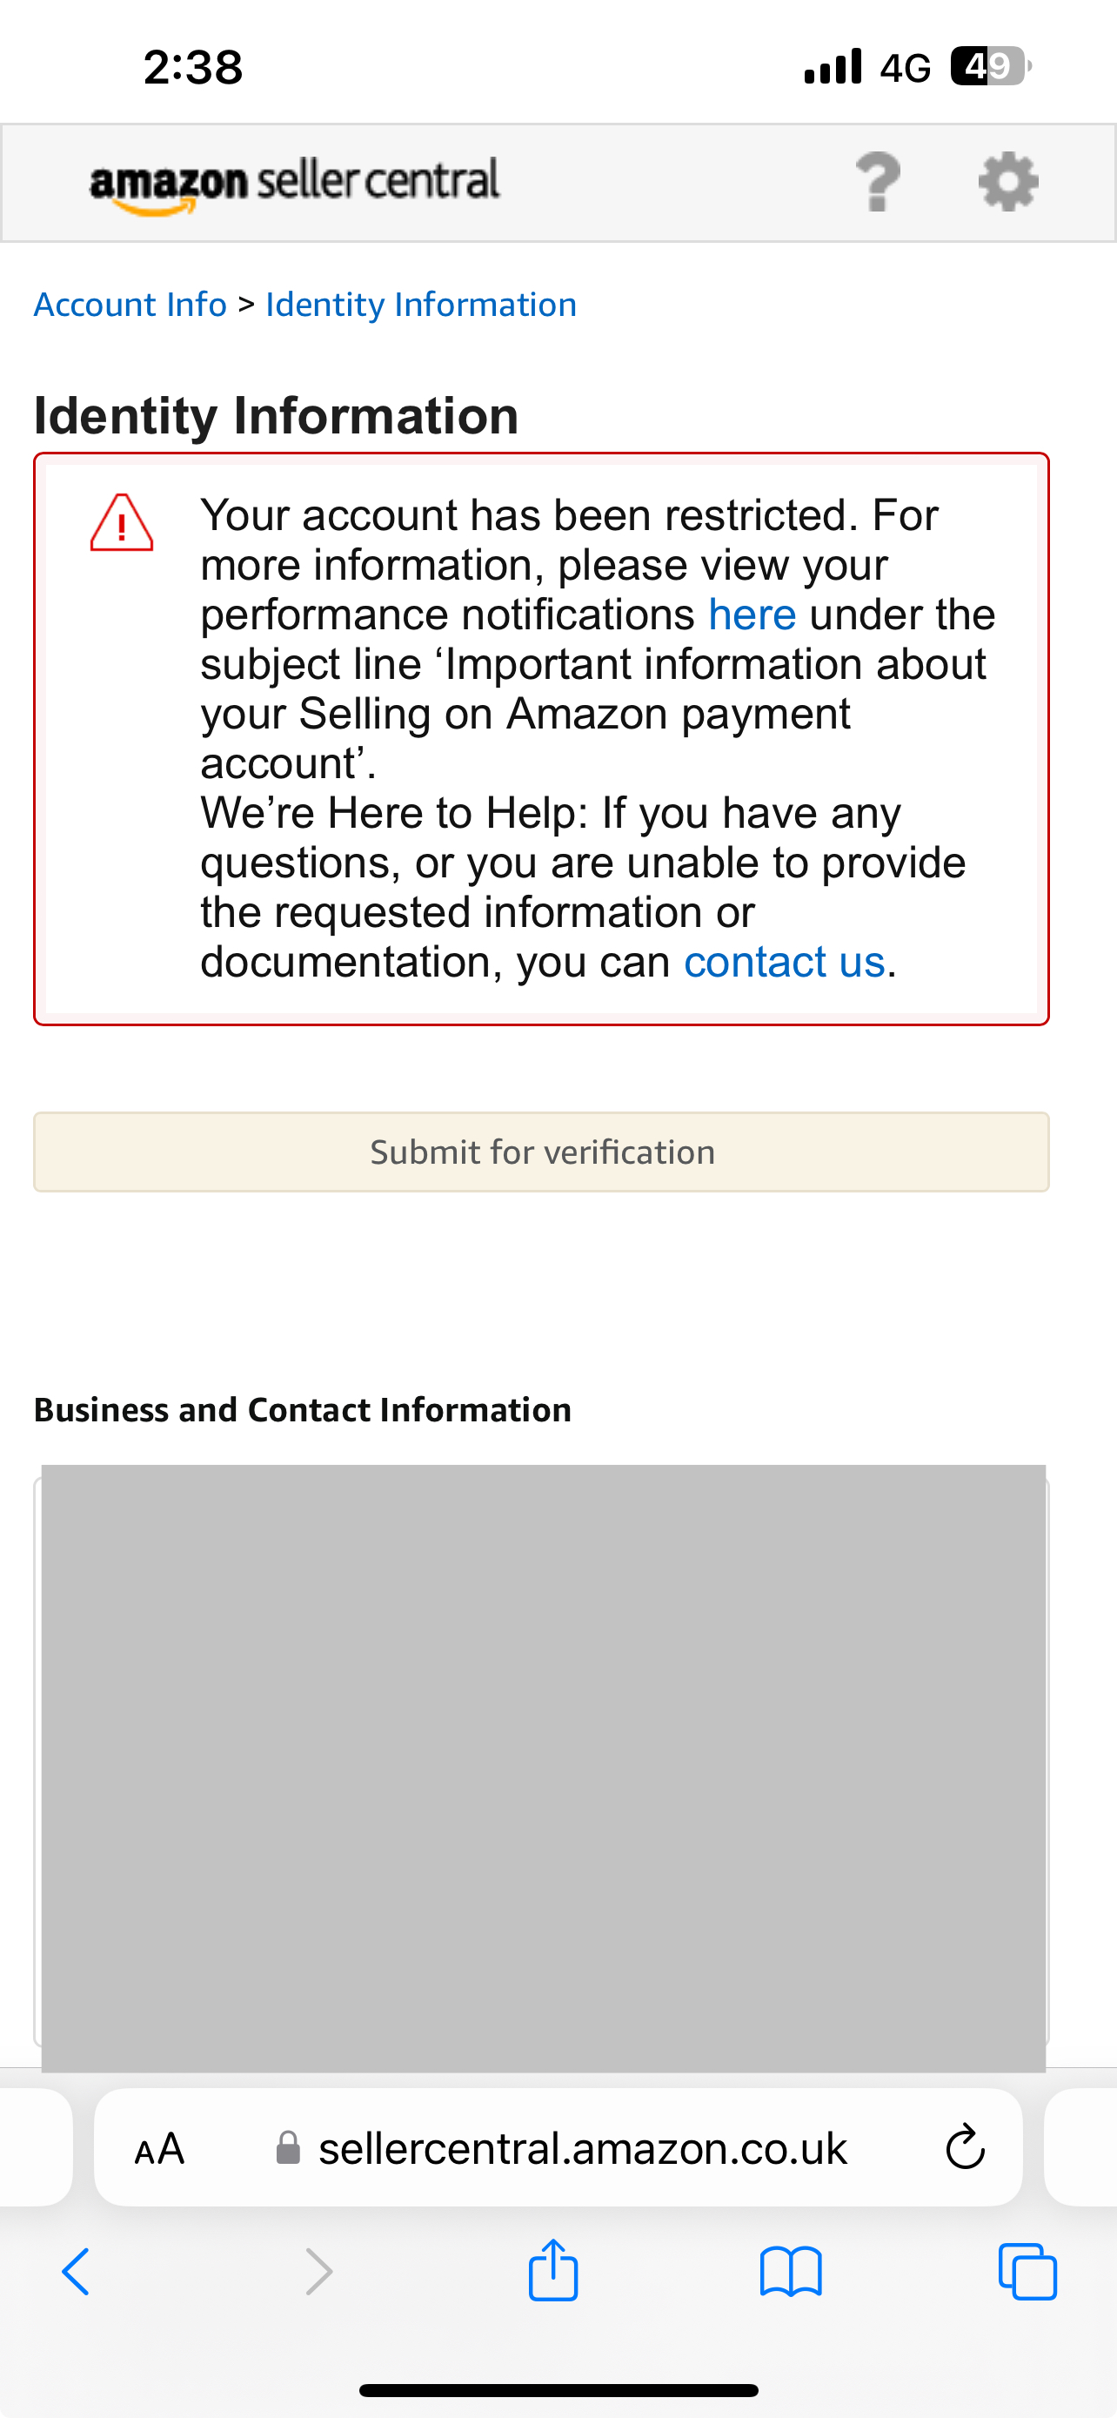This screenshot has height=2418, width=1117.
Task: Open the AA reader text options
Action: tap(159, 2148)
